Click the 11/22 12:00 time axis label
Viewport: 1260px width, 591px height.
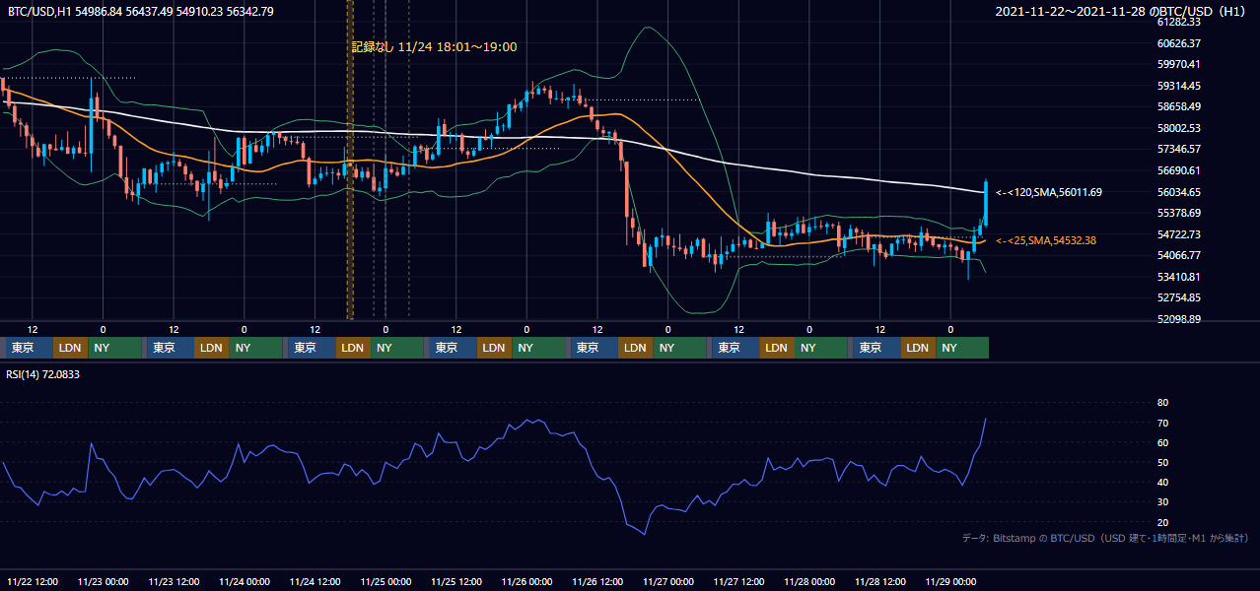pyautogui.click(x=33, y=581)
